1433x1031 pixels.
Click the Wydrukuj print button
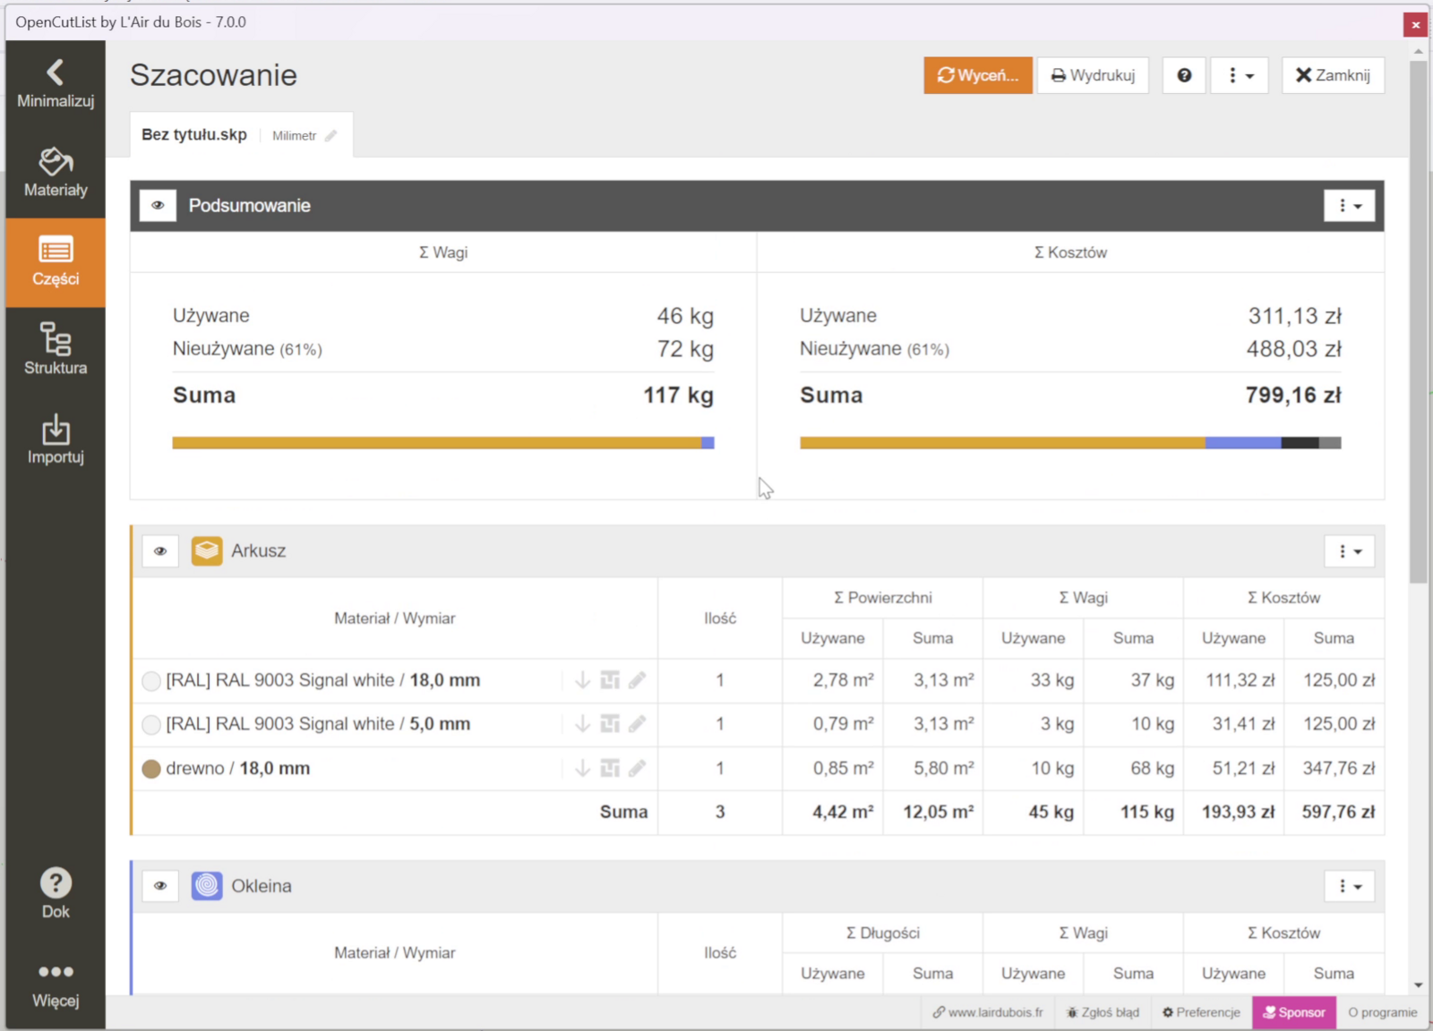[x=1093, y=75]
